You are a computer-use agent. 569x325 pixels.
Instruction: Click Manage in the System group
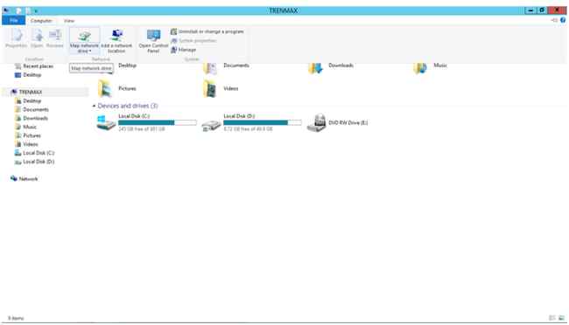(183, 50)
